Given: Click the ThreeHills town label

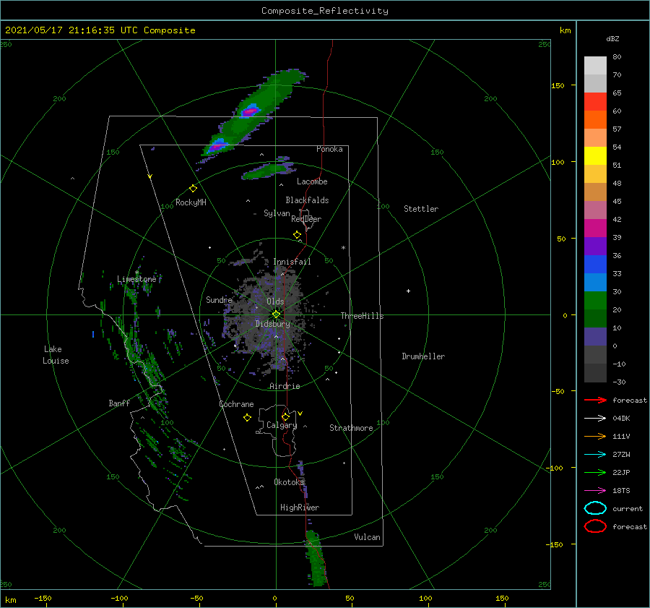Looking at the screenshot, I should point(363,316).
